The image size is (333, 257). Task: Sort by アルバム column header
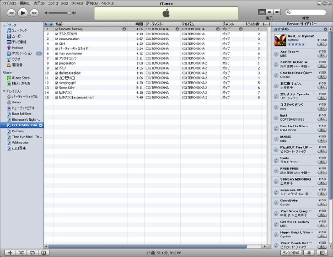(x=200, y=24)
